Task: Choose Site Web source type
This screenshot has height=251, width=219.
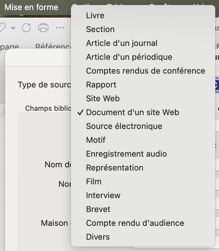Action: (x=103, y=98)
